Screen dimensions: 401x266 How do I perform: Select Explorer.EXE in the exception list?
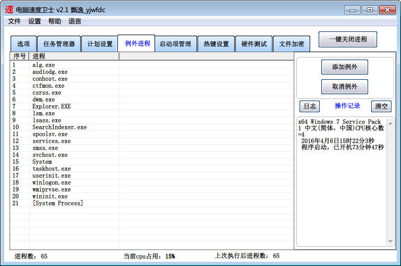click(52, 106)
